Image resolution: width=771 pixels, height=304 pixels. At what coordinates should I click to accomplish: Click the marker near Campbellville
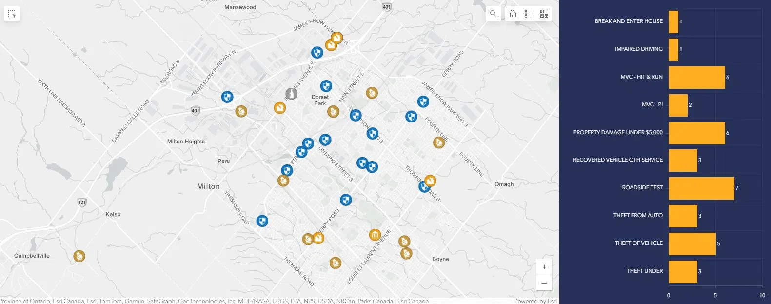click(79, 256)
